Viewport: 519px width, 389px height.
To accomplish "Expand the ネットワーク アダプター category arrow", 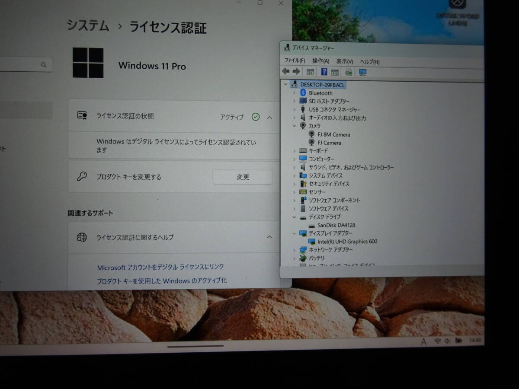I will (x=294, y=250).
